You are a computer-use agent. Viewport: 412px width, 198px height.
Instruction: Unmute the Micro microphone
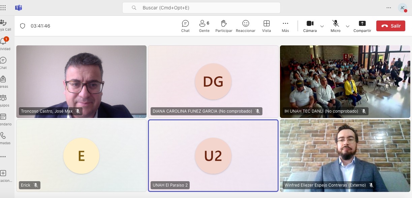(336, 26)
